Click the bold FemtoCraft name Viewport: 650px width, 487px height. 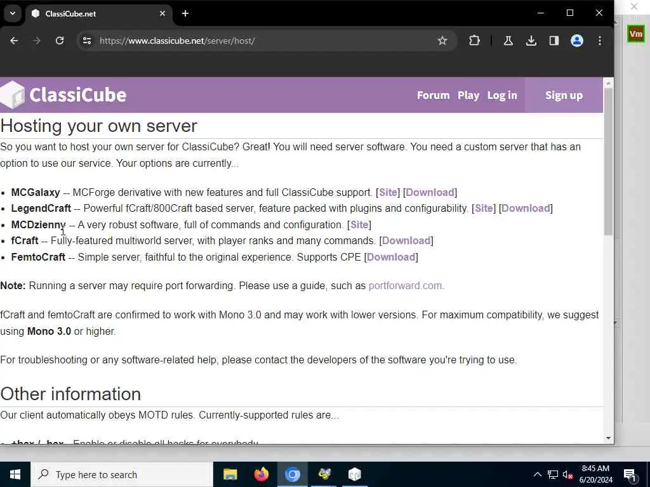click(38, 257)
